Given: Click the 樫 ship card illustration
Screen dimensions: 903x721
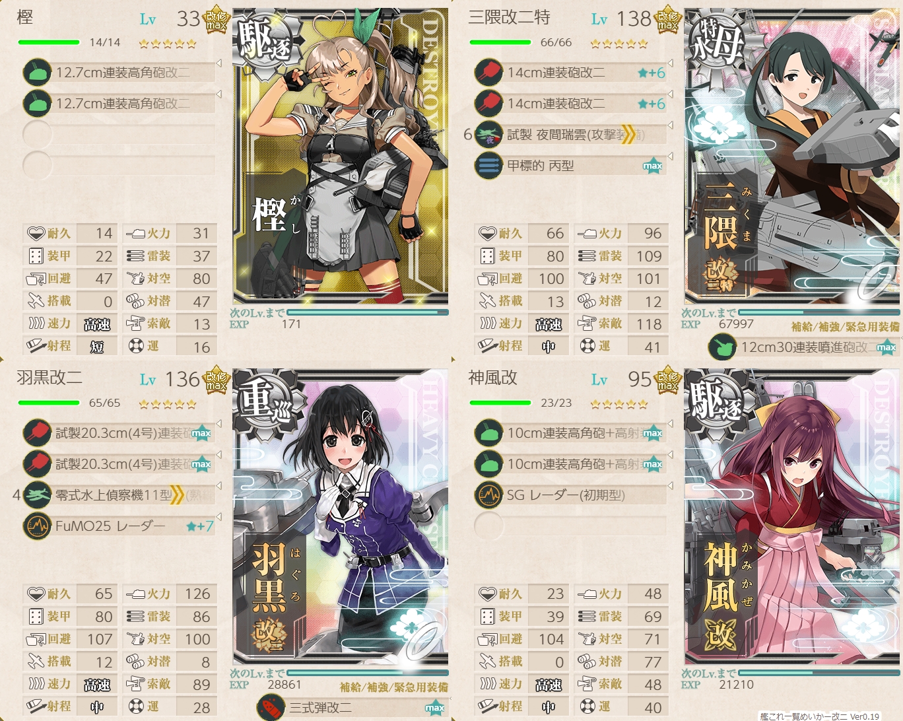Looking at the screenshot, I should point(341,155).
